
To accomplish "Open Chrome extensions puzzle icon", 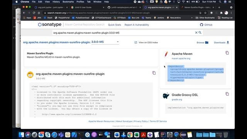I will click(x=221, y=13).
